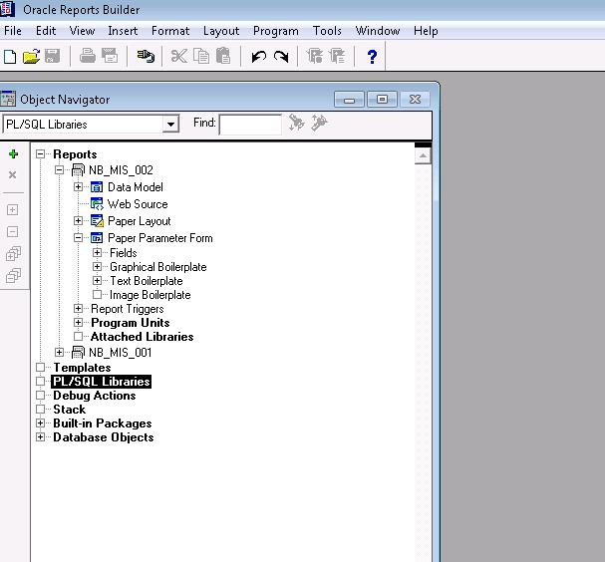Click the Paper Layout node icon
605x562 pixels.
[97, 221]
